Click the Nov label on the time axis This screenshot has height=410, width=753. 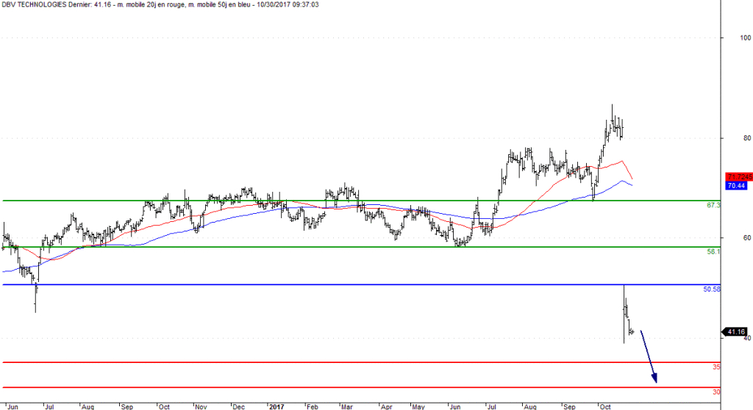pyautogui.click(x=201, y=406)
